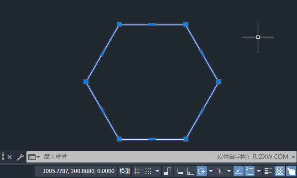The width and height of the screenshot is (297, 178).
Task: Open command line customize wrench
Action: pos(20,157)
